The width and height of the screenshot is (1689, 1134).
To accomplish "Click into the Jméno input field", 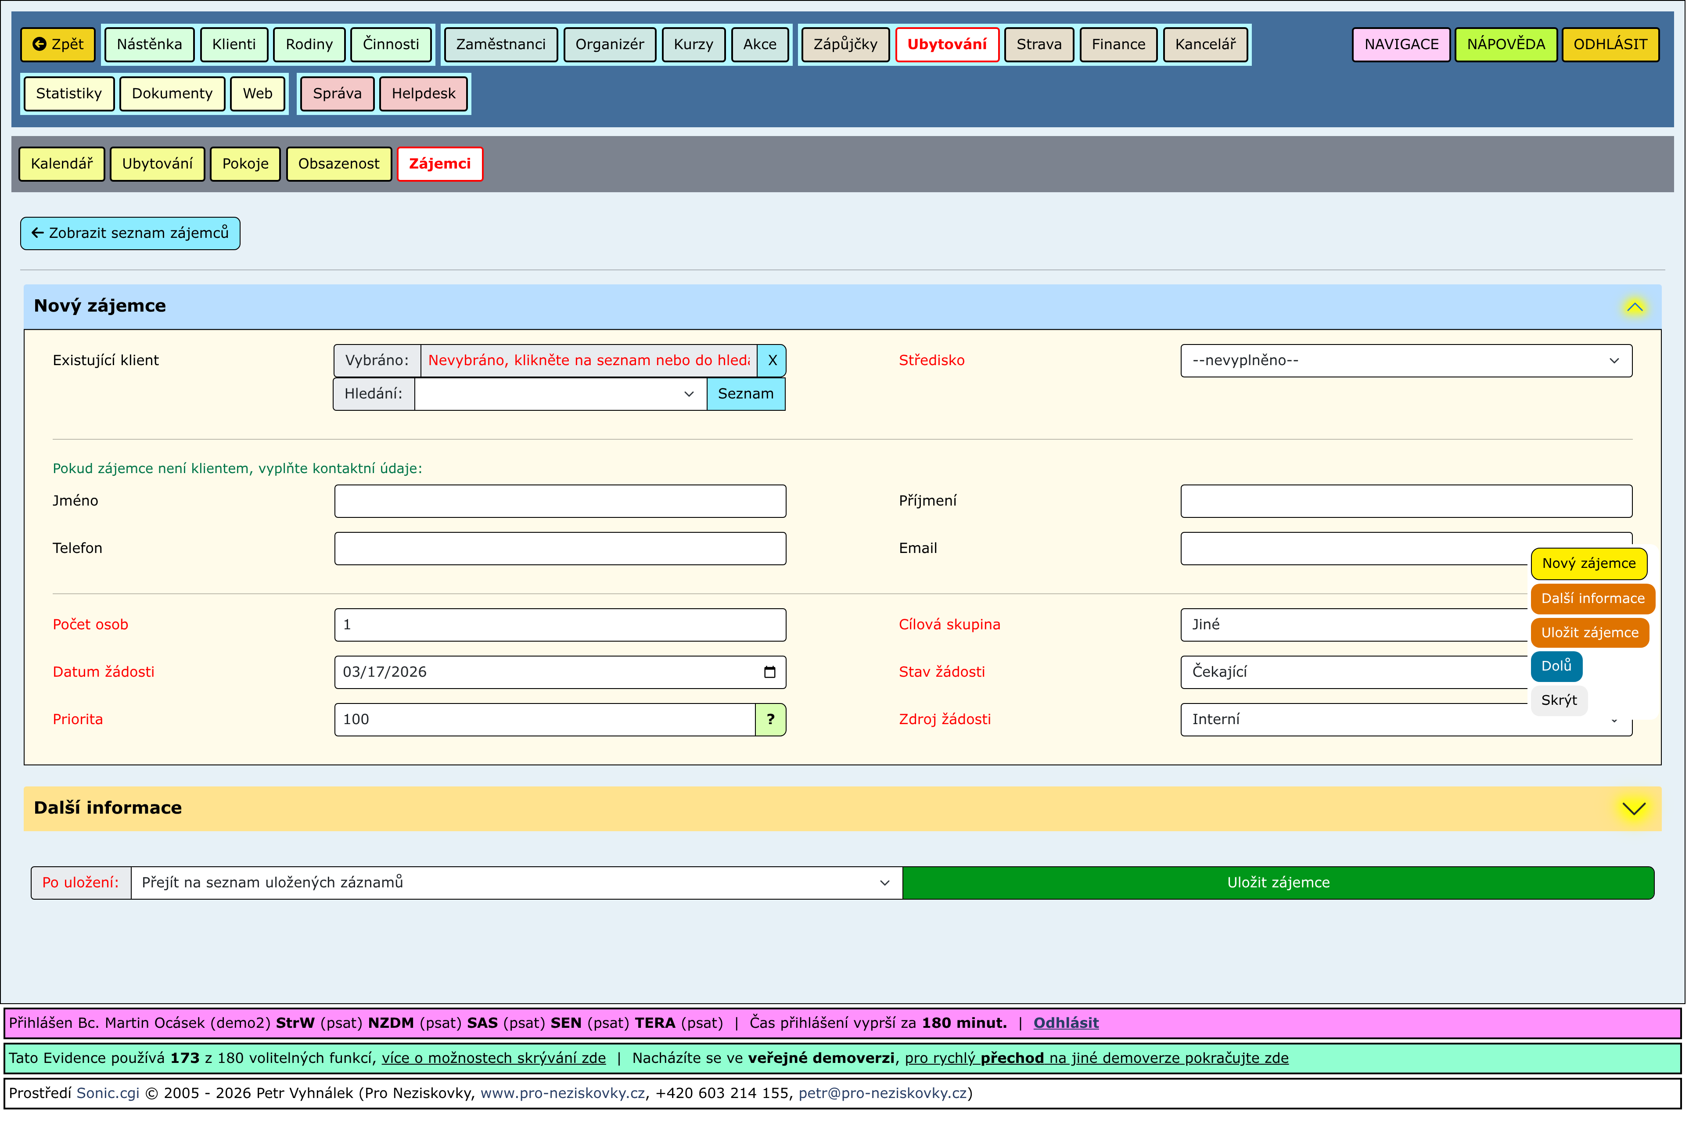I will point(561,502).
